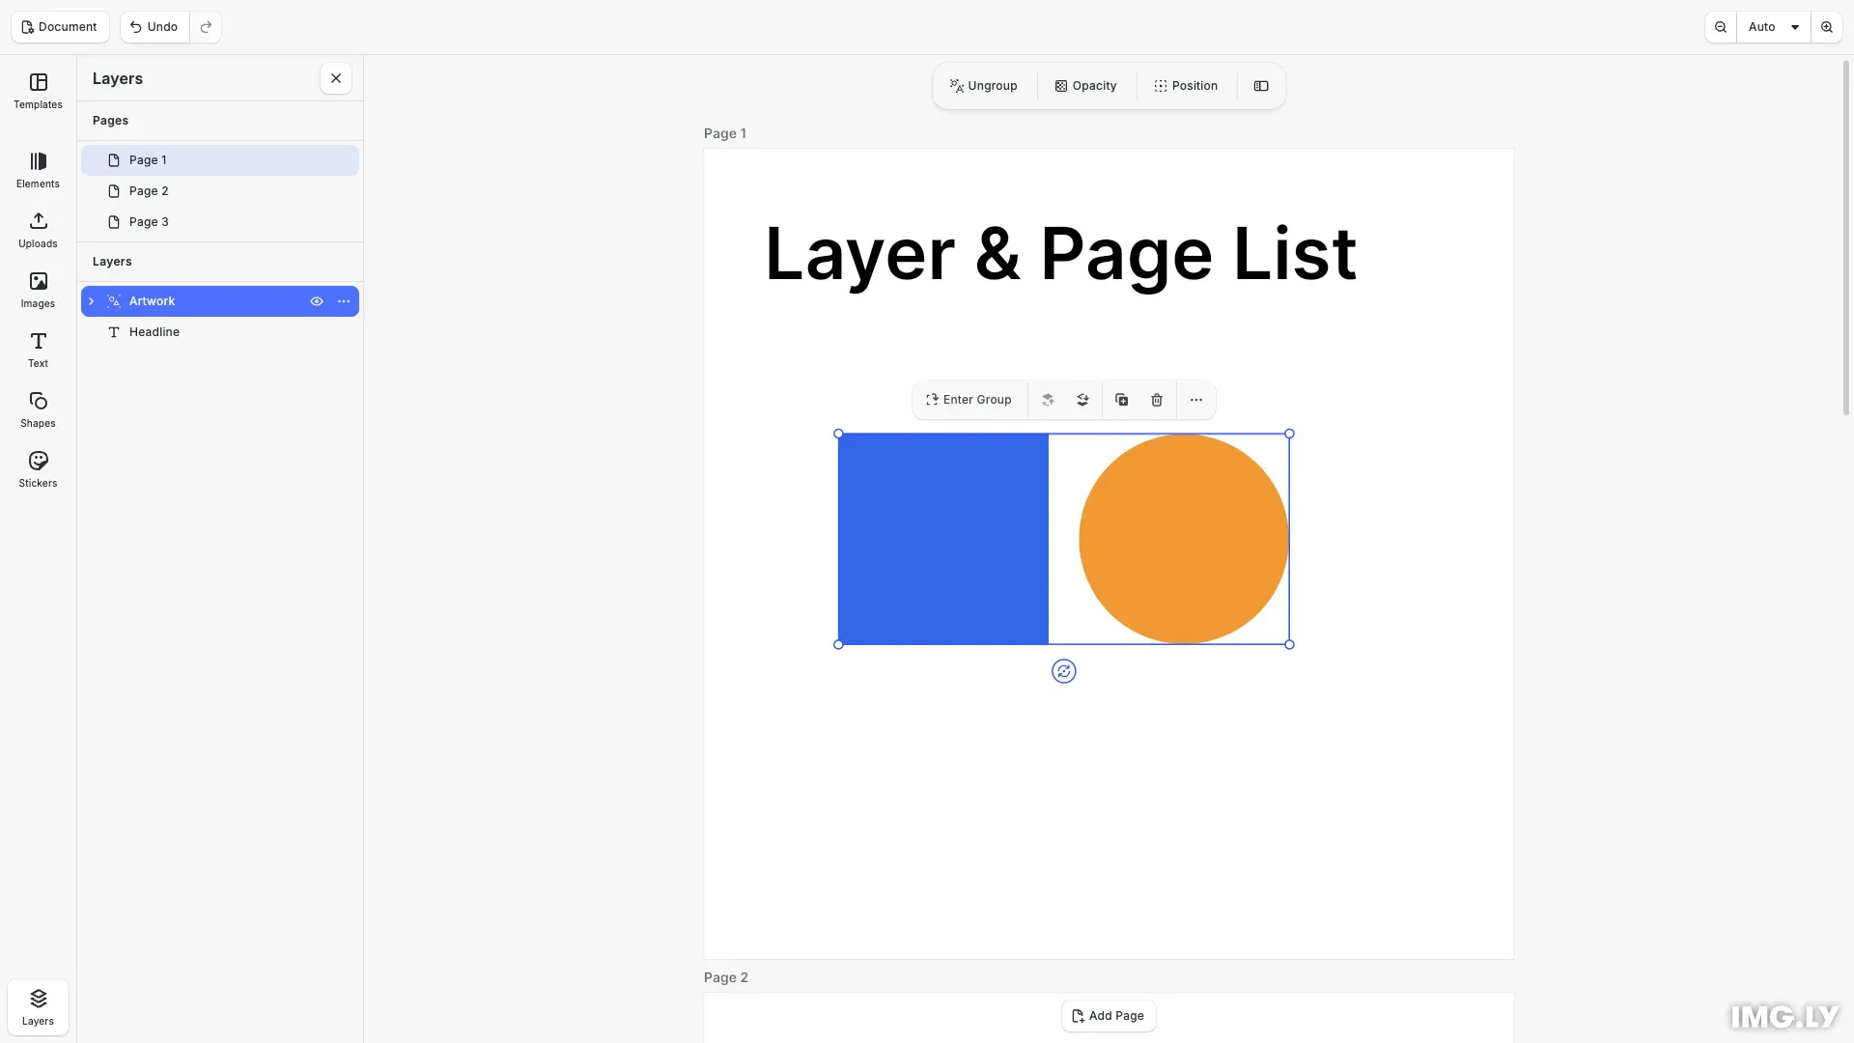Open the Text panel
1854x1043 pixels.
point(38,351)
